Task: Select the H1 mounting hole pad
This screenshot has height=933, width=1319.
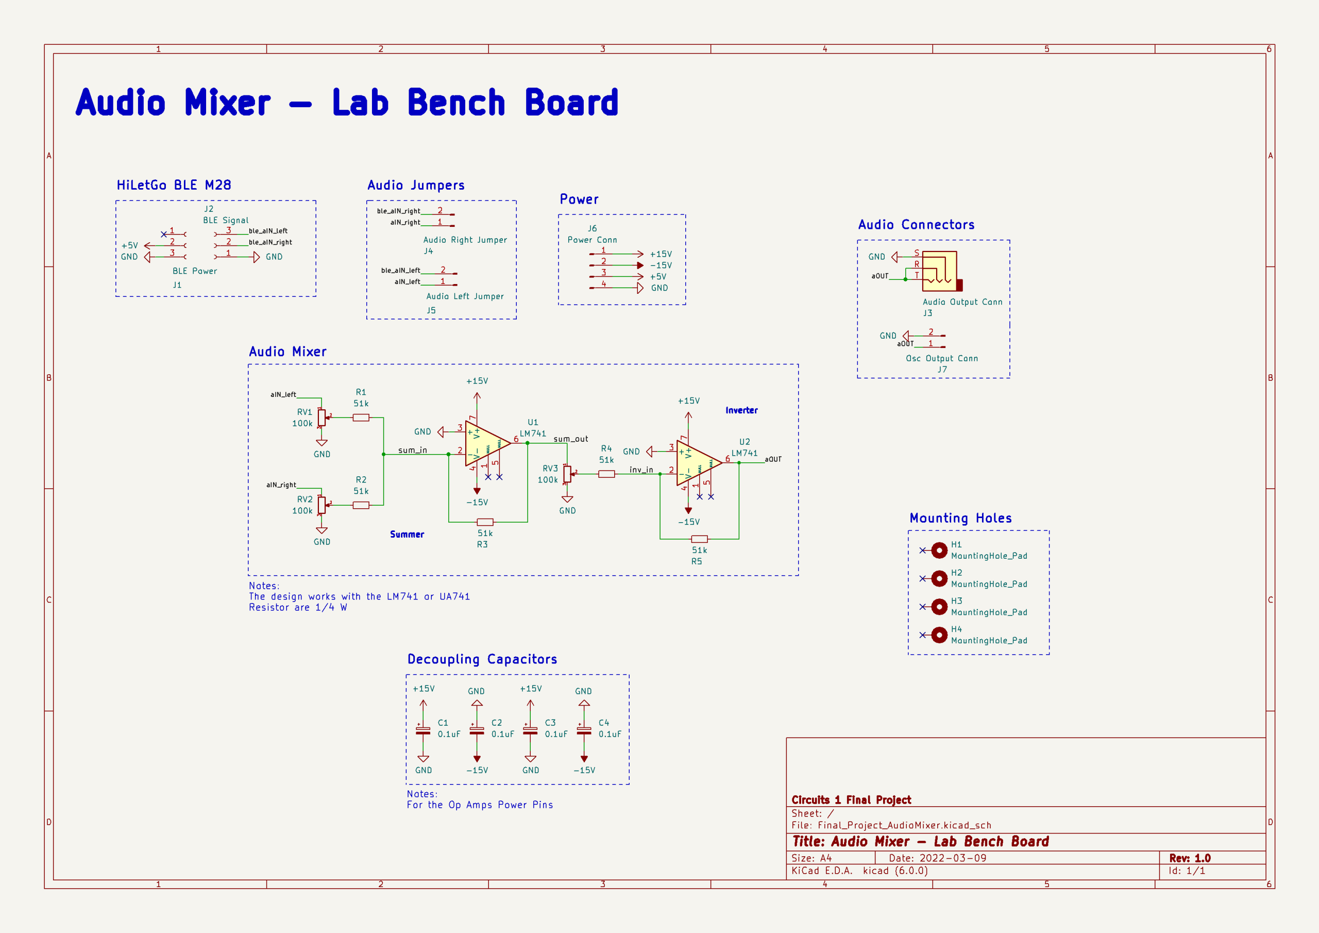Action: pos(939,551)
